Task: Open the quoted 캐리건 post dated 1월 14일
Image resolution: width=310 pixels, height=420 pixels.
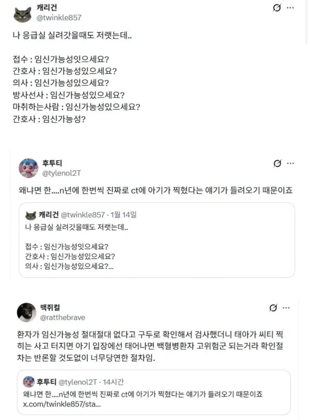Action: coord(157,240)
